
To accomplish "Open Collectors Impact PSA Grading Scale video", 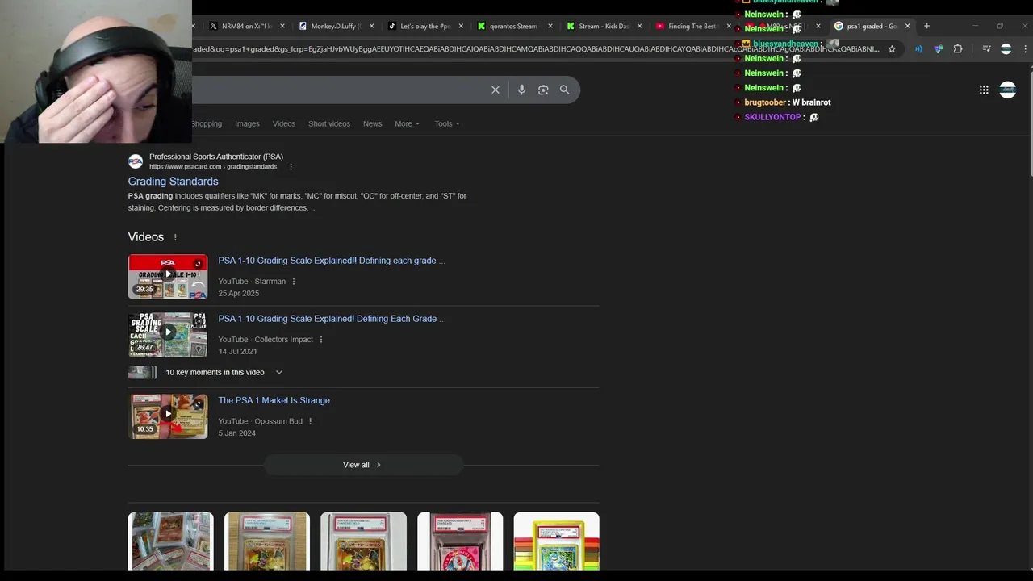I will point(332,319).
